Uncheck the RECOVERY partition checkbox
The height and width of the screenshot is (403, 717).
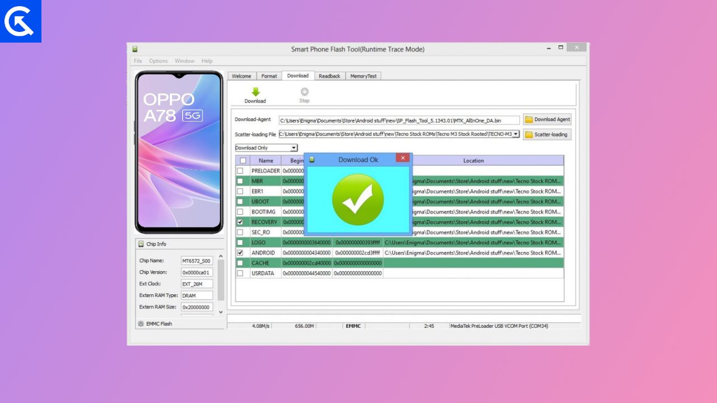click(x=240, y=222)
